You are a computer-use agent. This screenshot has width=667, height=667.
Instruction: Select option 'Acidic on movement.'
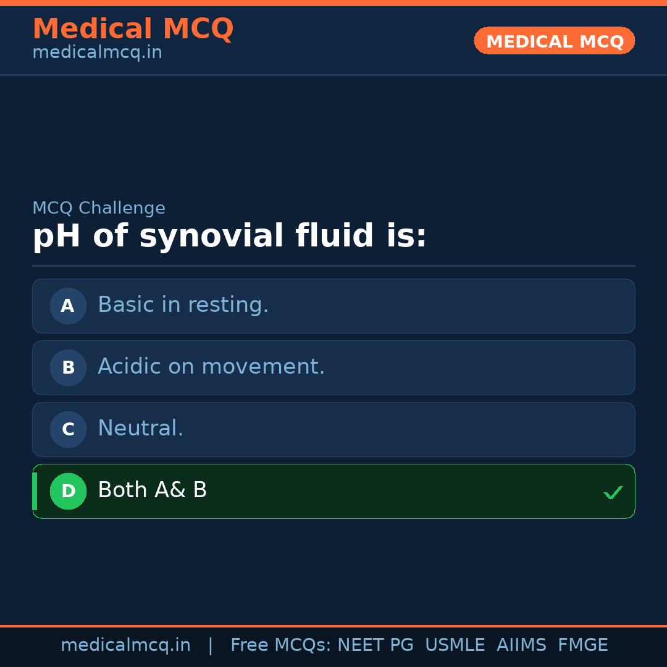pos(211,367)
